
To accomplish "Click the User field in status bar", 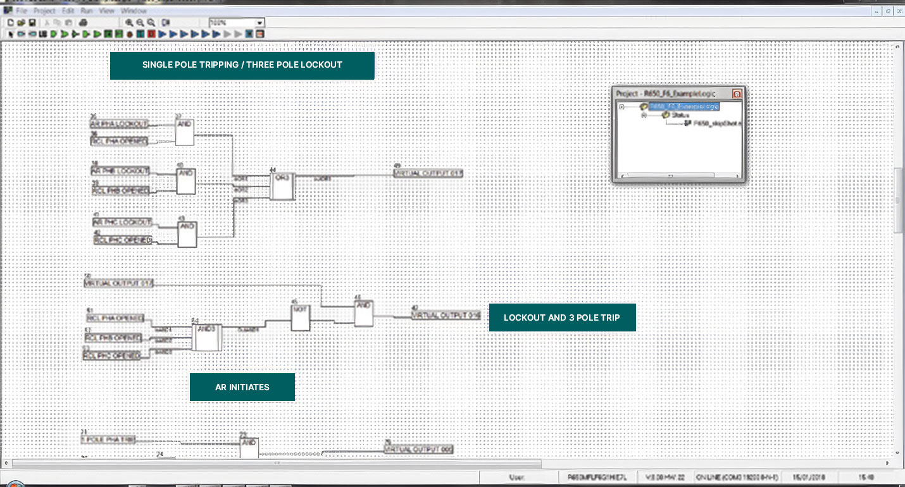I will point(518,478).
